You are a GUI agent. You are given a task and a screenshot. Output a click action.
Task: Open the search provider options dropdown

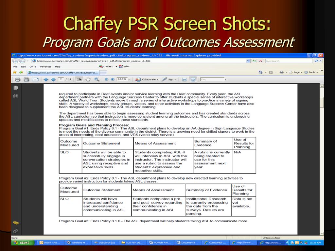[321, 61]
